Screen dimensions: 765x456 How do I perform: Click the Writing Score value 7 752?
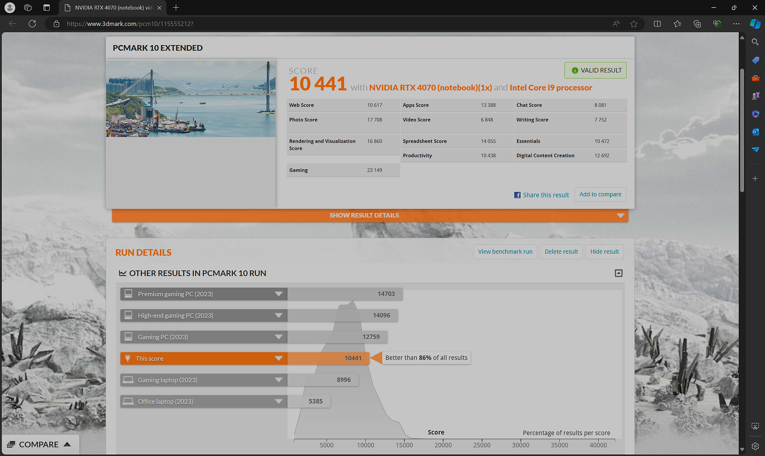(x=600, y=120)
